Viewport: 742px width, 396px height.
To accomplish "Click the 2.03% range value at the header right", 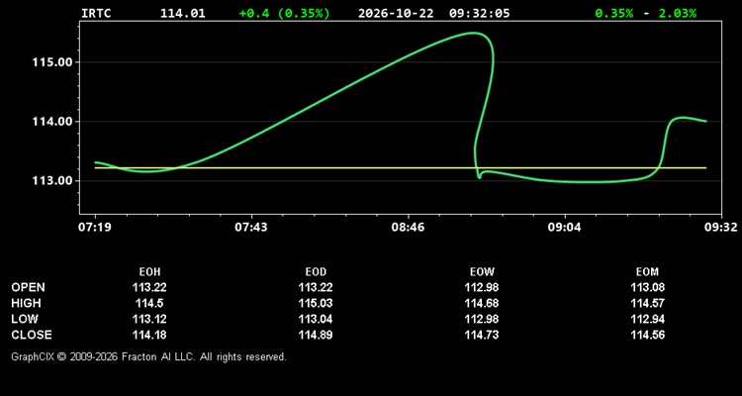I will [678, 13].
